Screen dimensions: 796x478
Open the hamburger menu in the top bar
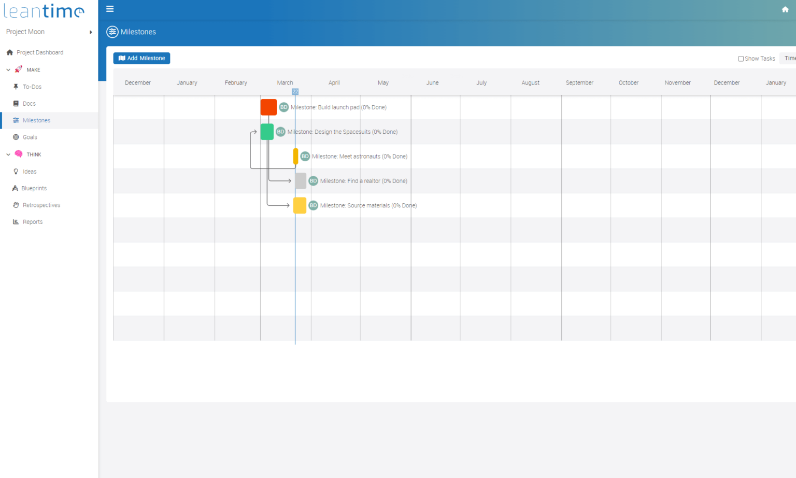[110, 9]
